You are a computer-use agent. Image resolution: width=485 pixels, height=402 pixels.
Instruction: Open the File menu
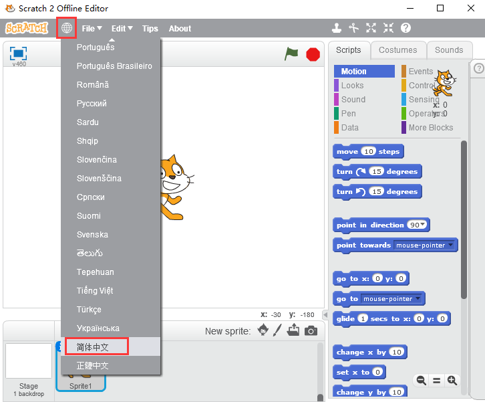point(92,29)
